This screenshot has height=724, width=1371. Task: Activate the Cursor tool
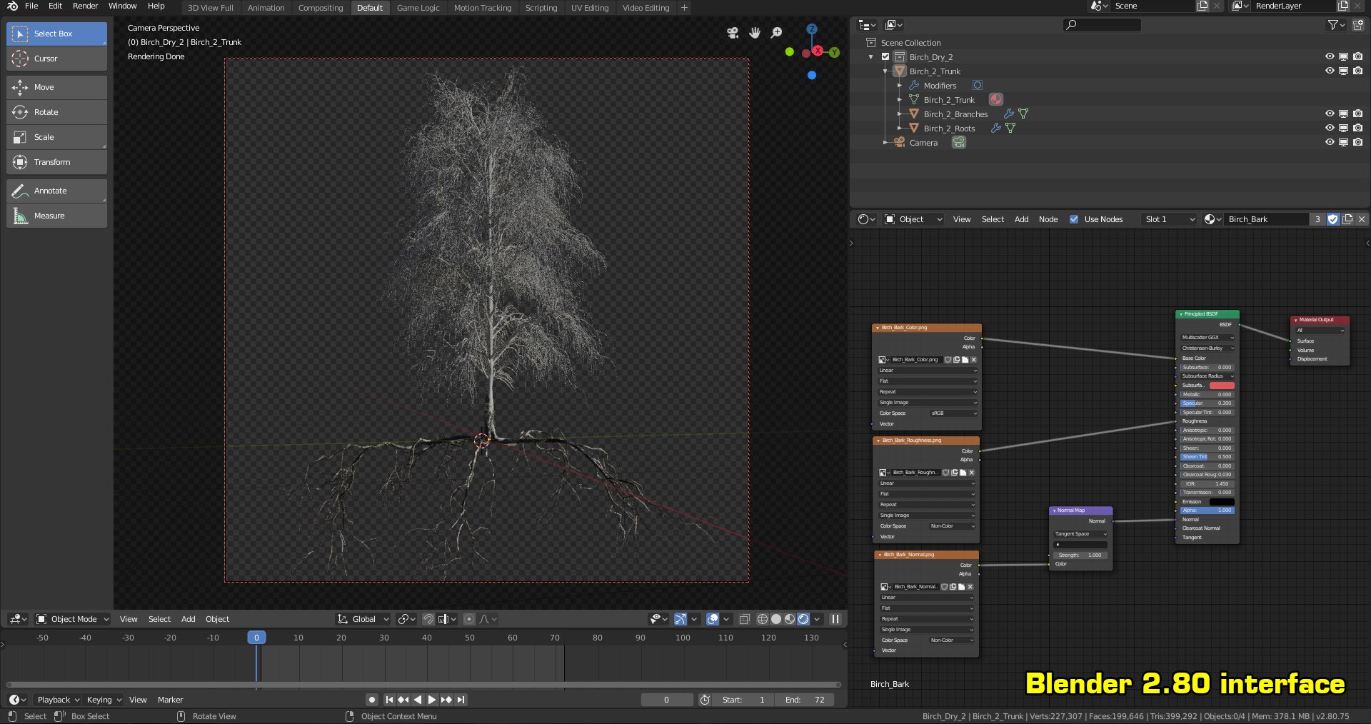click(x=56, y=59)
